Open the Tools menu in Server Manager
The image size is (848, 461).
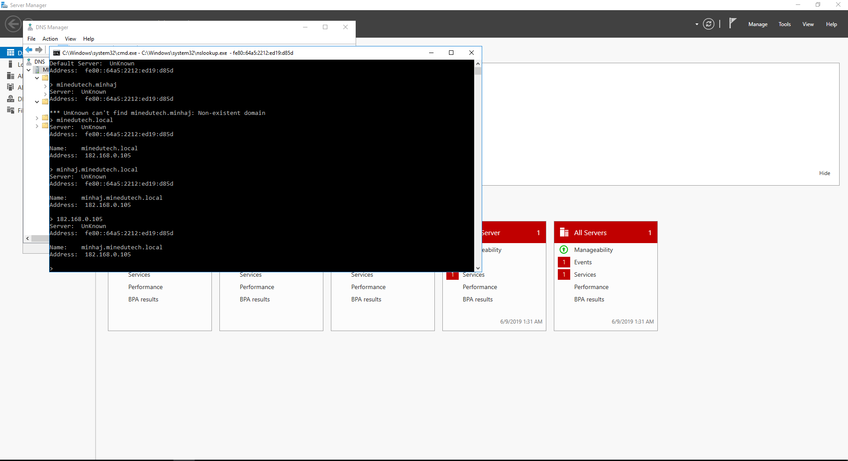coord(784,24)
